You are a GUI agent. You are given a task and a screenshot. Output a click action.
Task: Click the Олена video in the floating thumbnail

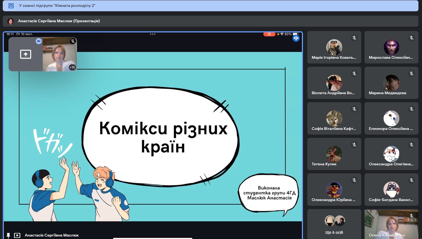(x=60, y=54)
